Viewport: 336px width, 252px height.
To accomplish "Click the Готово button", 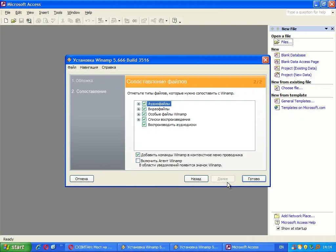I will pos(254,179).
